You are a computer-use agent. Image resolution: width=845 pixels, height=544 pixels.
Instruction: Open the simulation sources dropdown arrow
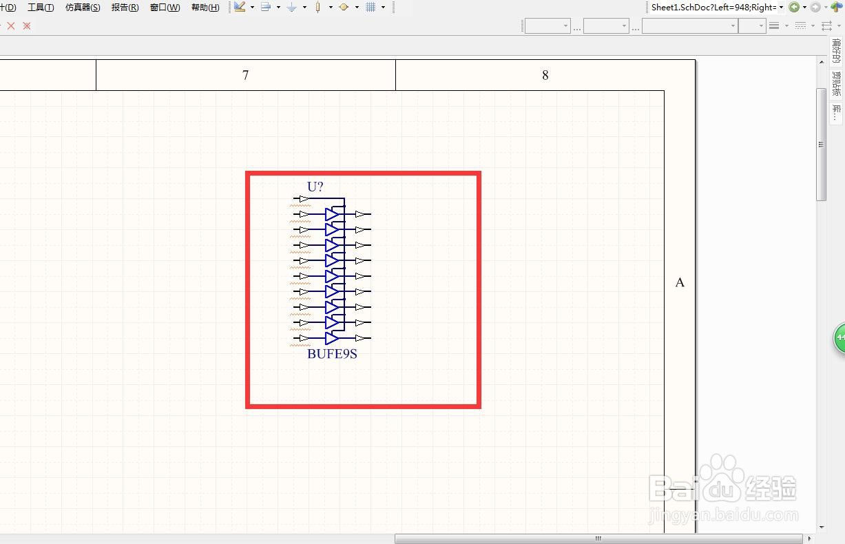coord(357,8)
